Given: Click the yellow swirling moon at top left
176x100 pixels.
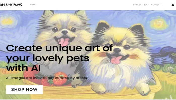Looking at the screenshot, I should [7, 21].
